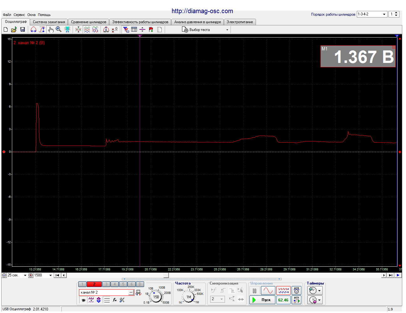The height and width of the screenshot is (313, 406).
Task: Click the red-green crossed waveform icon
Action: coord(78,29)
